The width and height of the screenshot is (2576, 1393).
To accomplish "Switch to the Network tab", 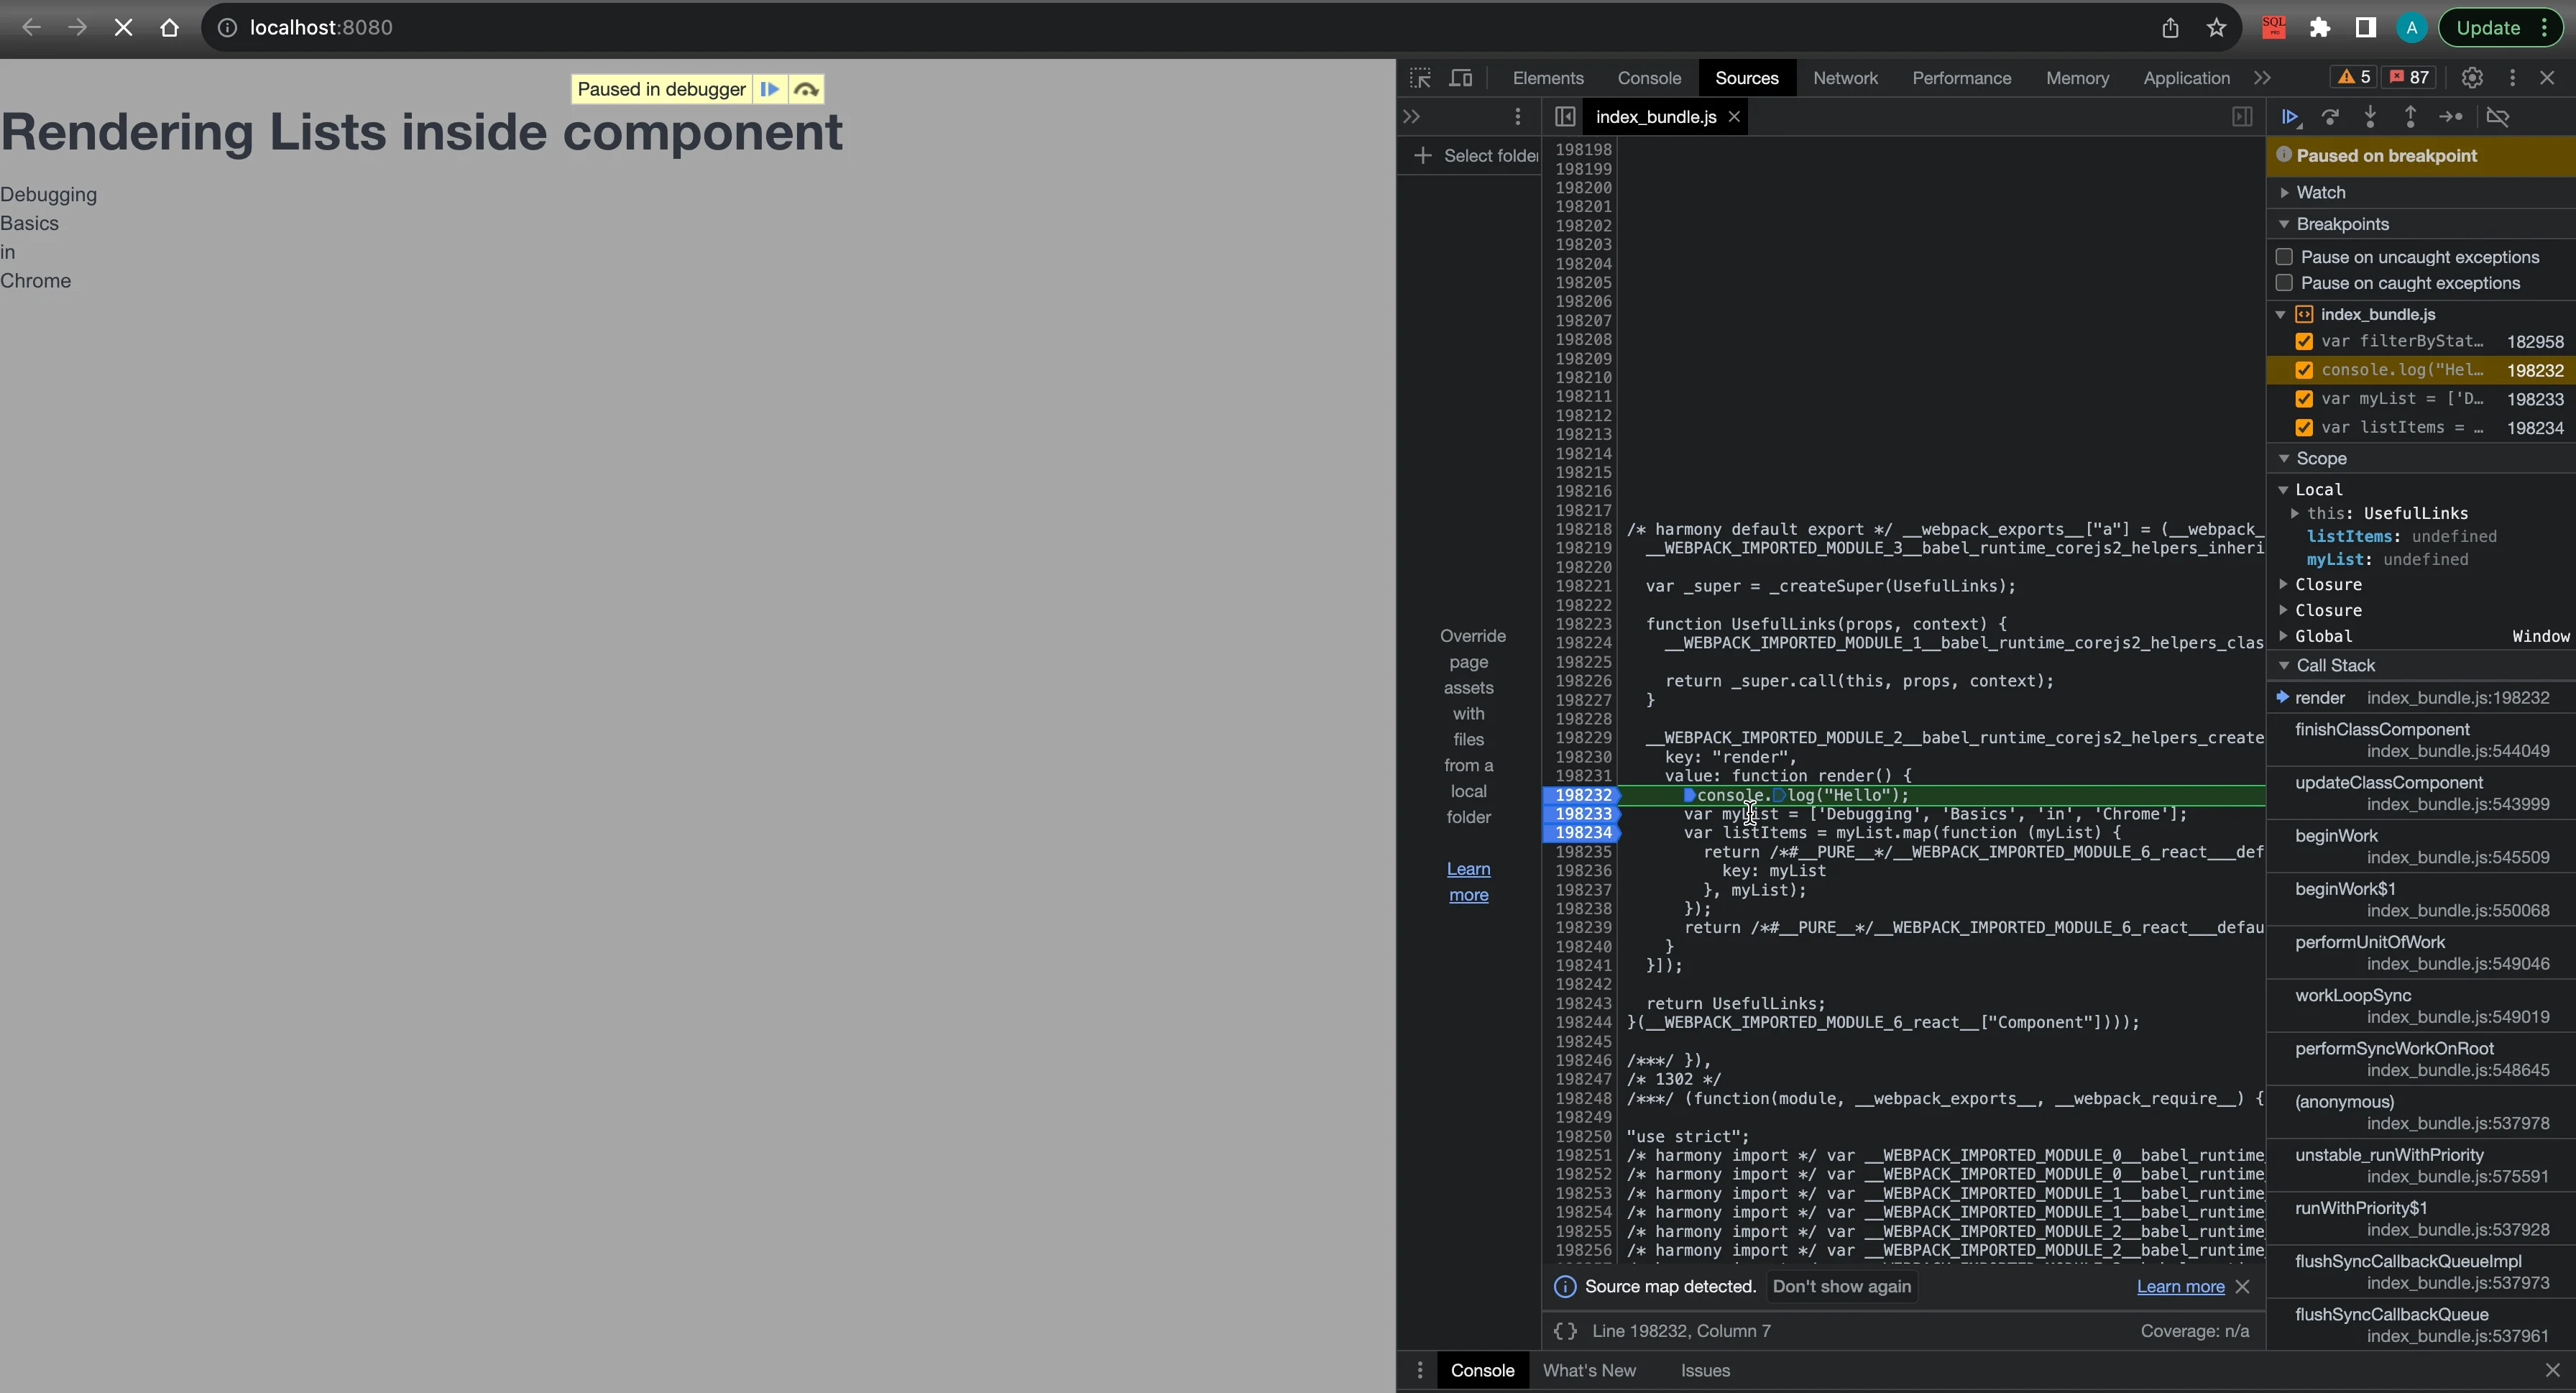I will click(x=1845, y=78).
